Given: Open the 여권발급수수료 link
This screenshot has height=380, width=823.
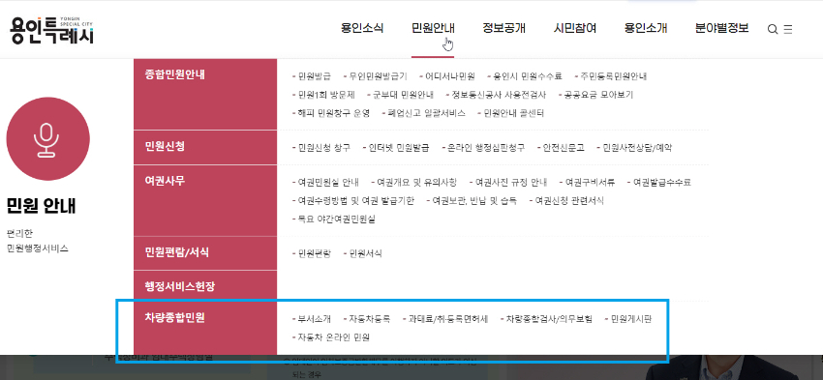Looking at the screenshot, I should 662,183.
